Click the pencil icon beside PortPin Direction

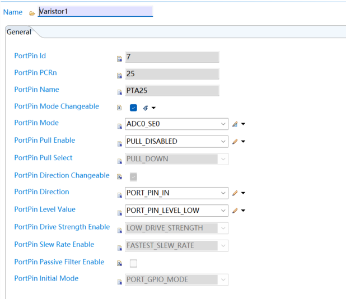coord(235,193)
